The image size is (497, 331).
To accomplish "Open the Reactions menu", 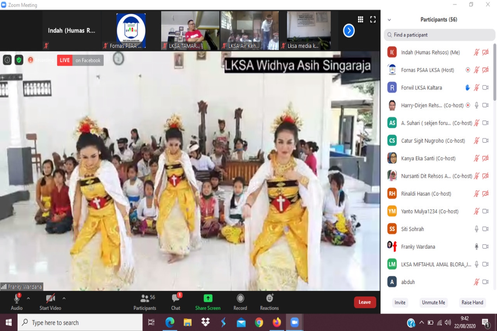I will (269, 302).
